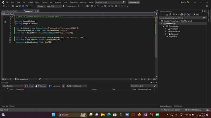The width and height of the screenshot is (211, 118).
Task: Click the Save All toolbar icon
Action: click(x=23, y=6)
